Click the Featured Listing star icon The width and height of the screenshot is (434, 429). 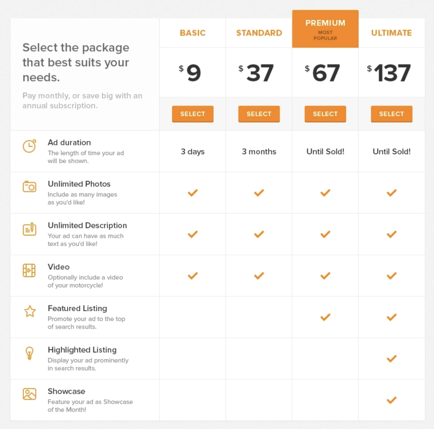pos(30,312)
